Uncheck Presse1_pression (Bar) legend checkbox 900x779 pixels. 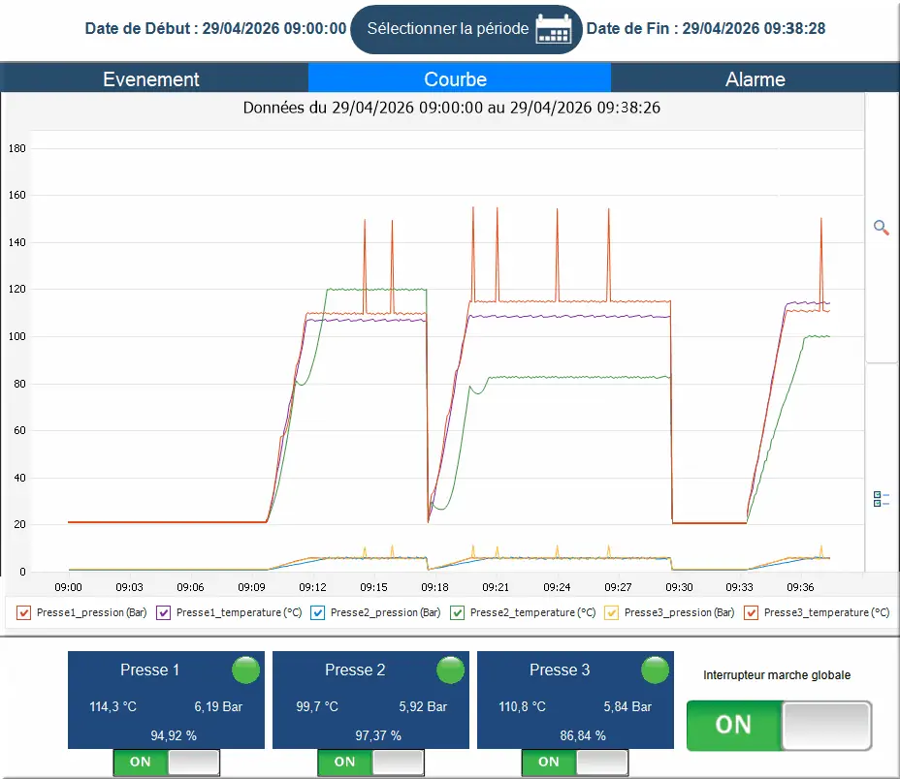point(23,612)
